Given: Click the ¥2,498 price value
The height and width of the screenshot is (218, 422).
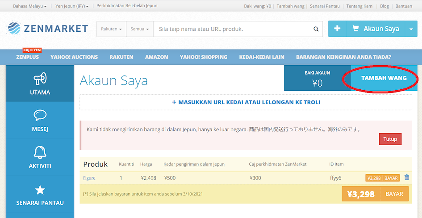Looking at the screenshot, I should coord(148,178).
